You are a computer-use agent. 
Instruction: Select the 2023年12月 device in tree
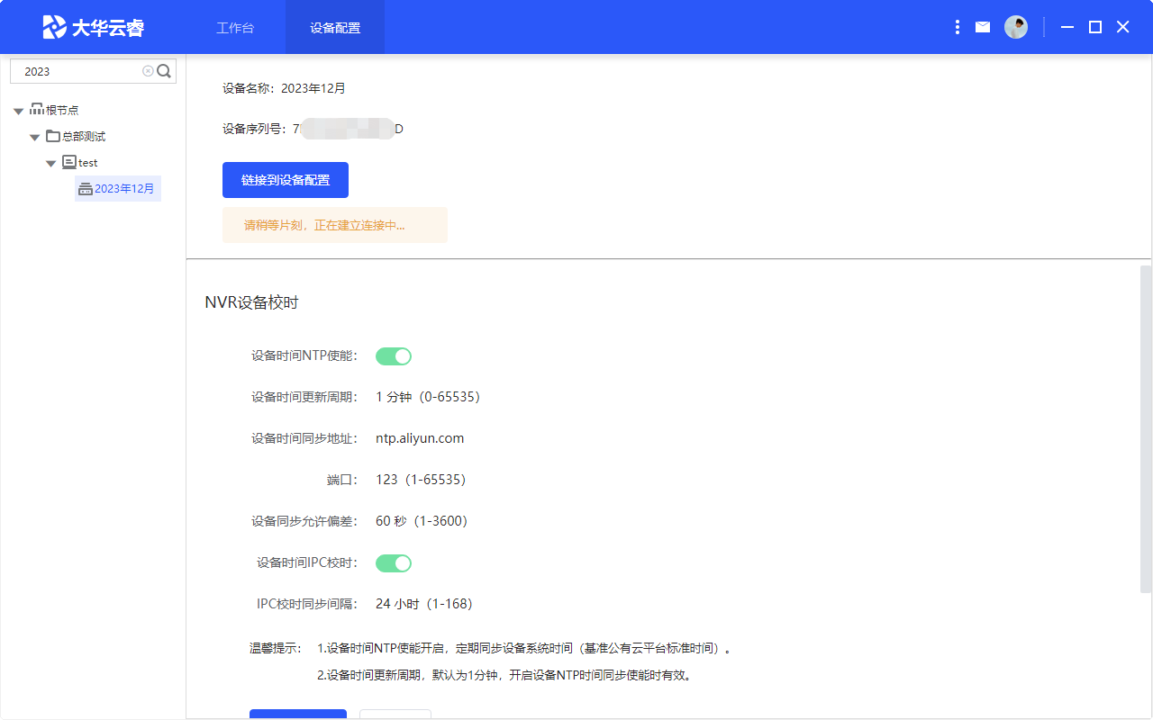124,189
